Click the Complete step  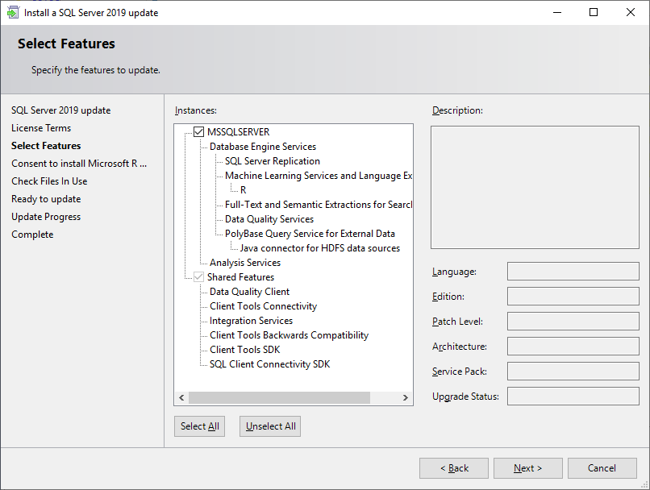(x=32, y=235)
